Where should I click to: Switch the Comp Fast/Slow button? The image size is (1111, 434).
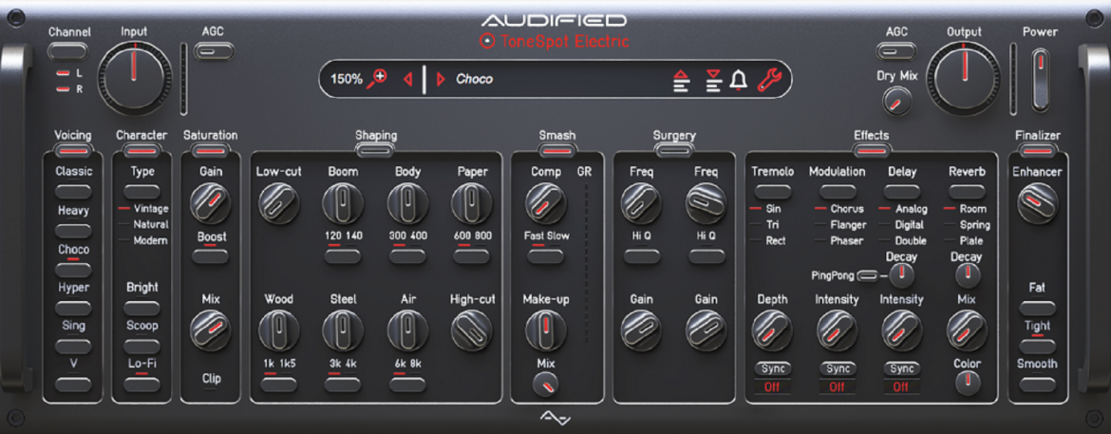pos(546,256)
